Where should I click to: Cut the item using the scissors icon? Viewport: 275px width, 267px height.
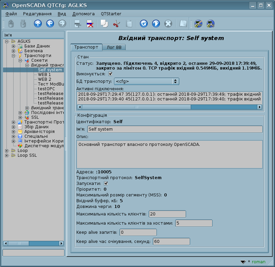(116, 24)
